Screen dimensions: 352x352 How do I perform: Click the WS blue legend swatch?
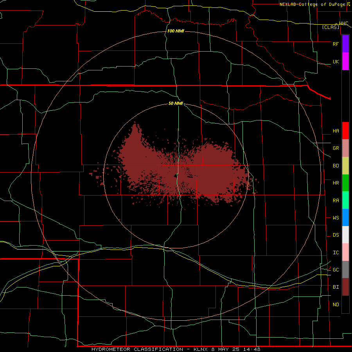click(x=345, y=217)
